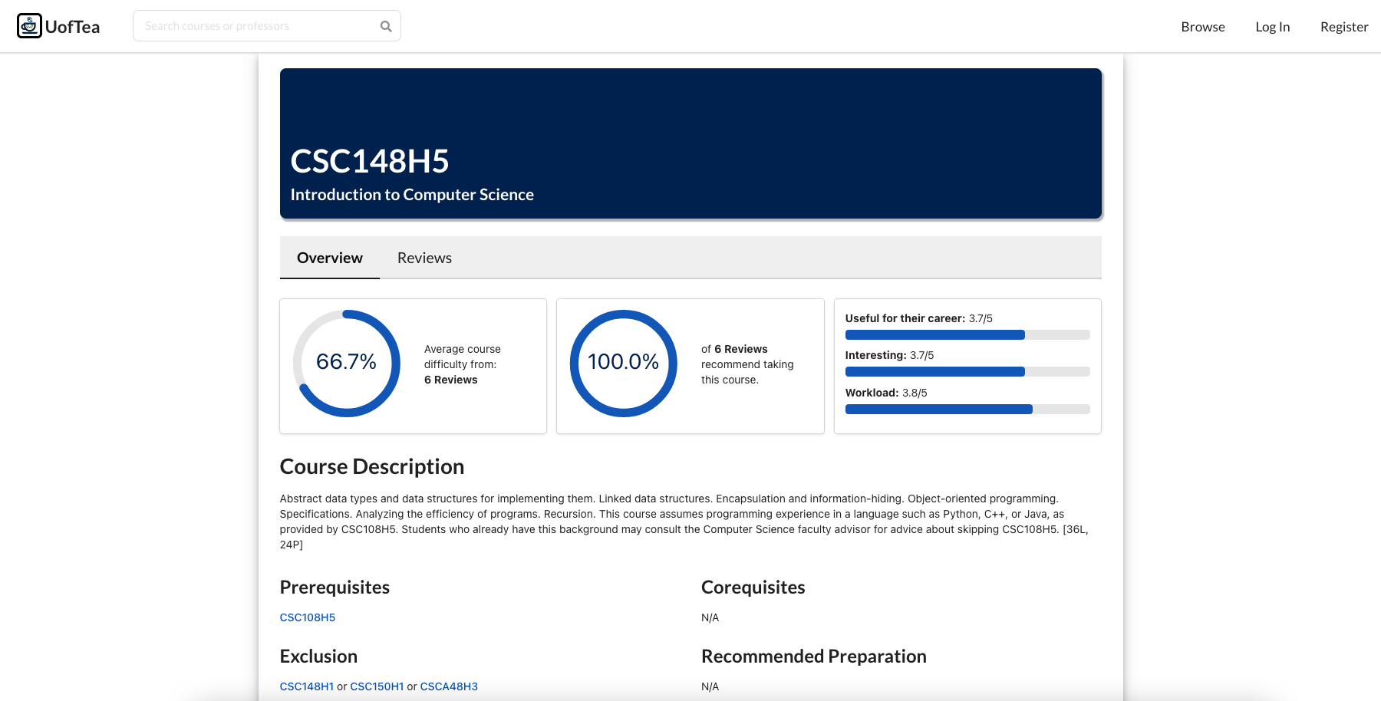The width and height of the screenshot is (1381, 701).
Task: Click the Exclusion heading
Action: click(318, 657)
